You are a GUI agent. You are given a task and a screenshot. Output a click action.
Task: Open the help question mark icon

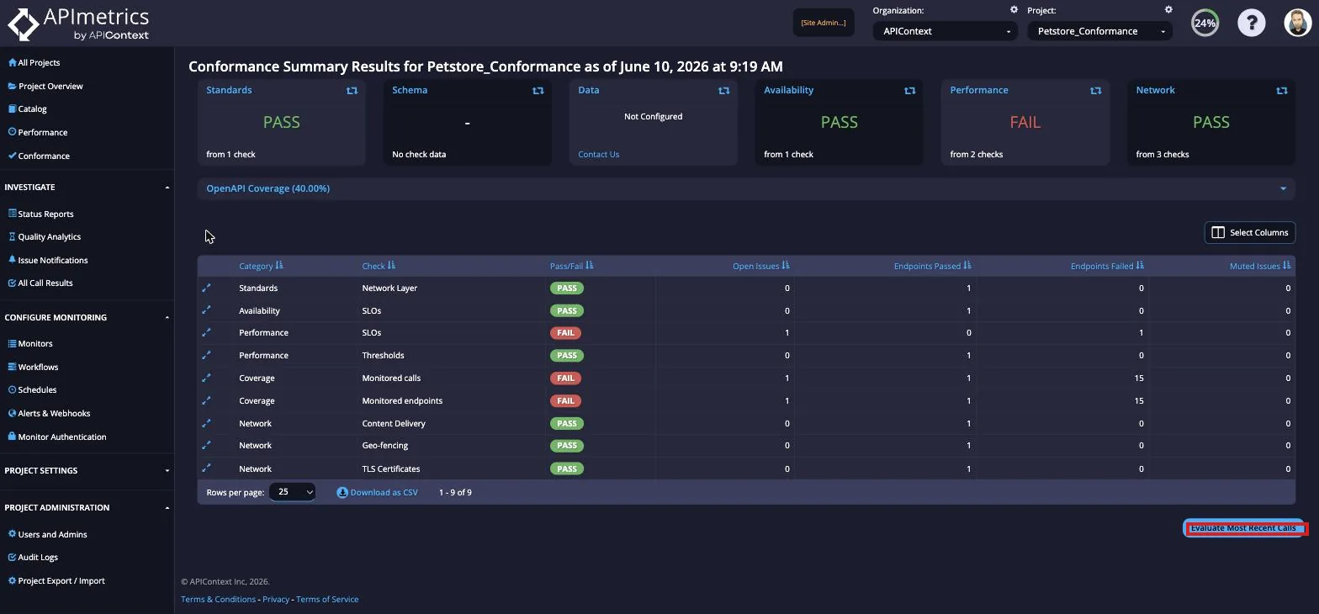tap(1251, 23)
